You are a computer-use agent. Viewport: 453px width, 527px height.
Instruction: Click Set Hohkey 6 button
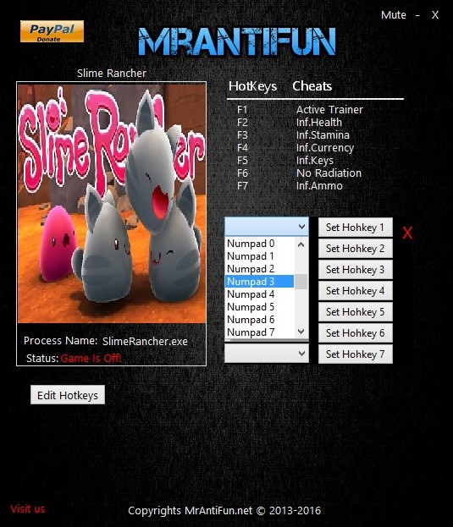point(355,333)
